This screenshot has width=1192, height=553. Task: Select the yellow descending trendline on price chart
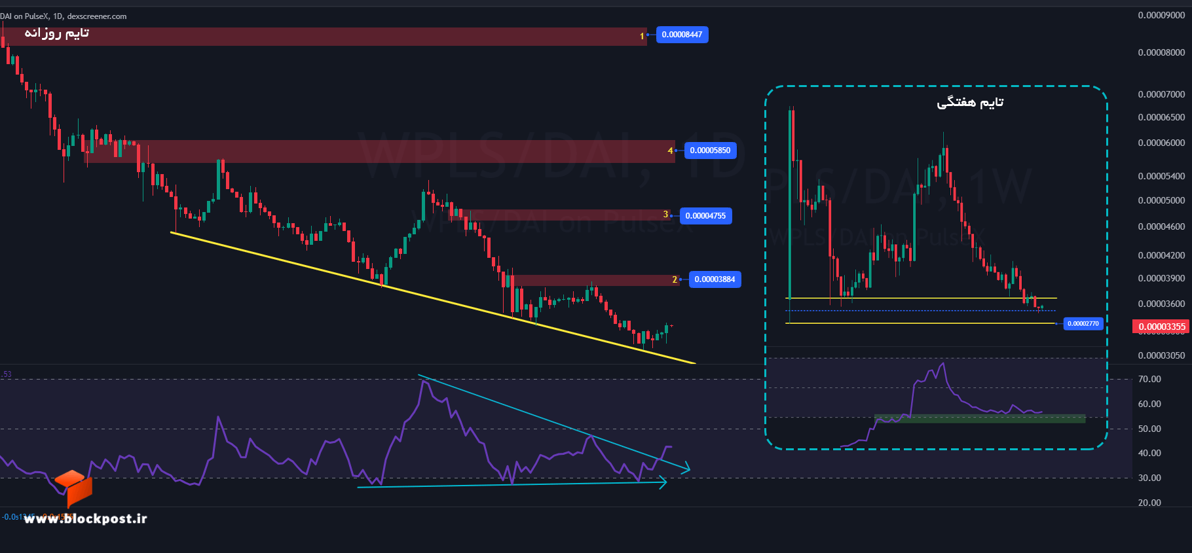click(x=433, y=298)
